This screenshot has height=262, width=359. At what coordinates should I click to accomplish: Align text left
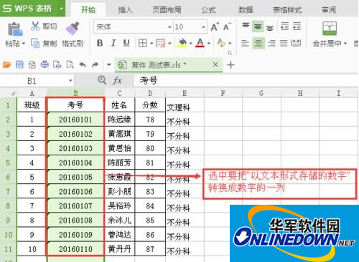[245, 43]
